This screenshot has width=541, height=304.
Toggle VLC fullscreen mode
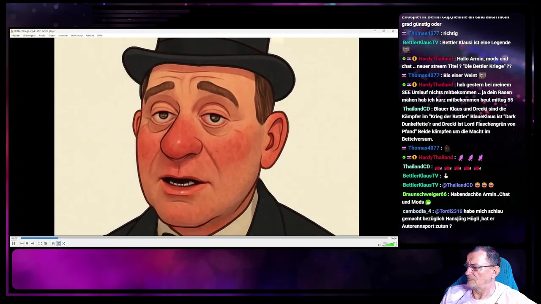(40, 243)
